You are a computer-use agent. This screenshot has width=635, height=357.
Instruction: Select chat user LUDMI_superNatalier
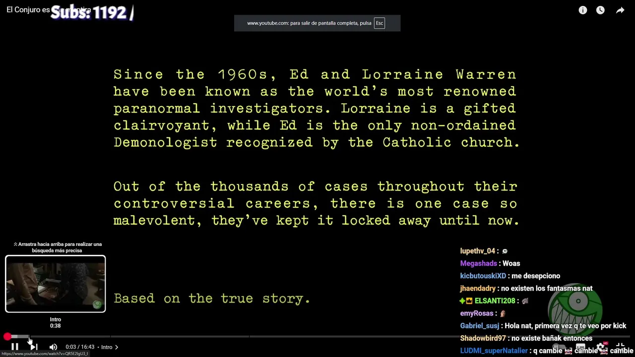494,351
